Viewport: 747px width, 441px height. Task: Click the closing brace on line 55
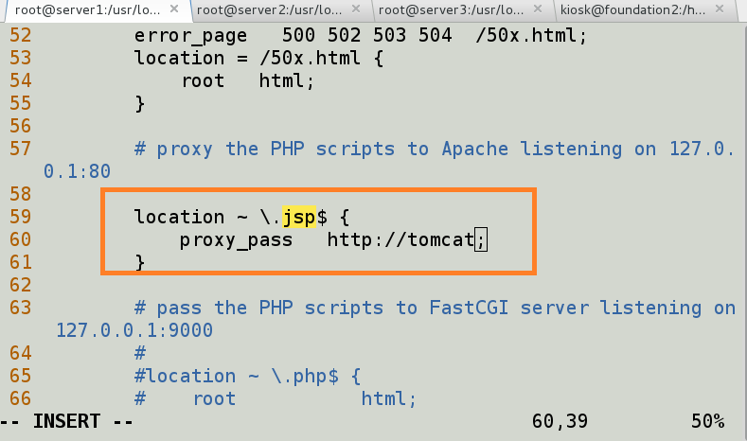click(139, 104)
